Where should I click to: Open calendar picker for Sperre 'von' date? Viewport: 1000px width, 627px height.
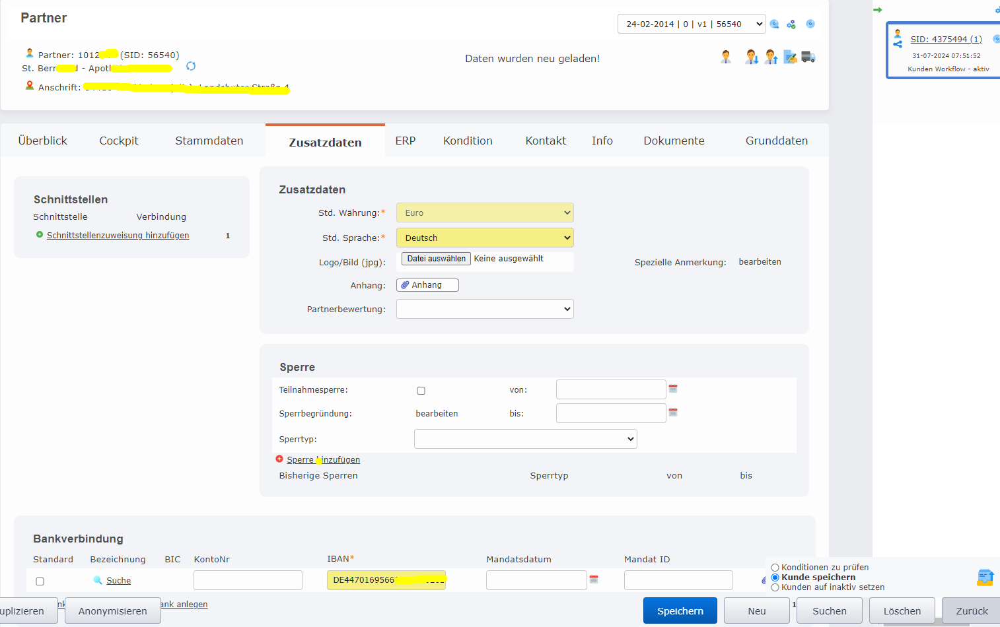coord(673,389)
